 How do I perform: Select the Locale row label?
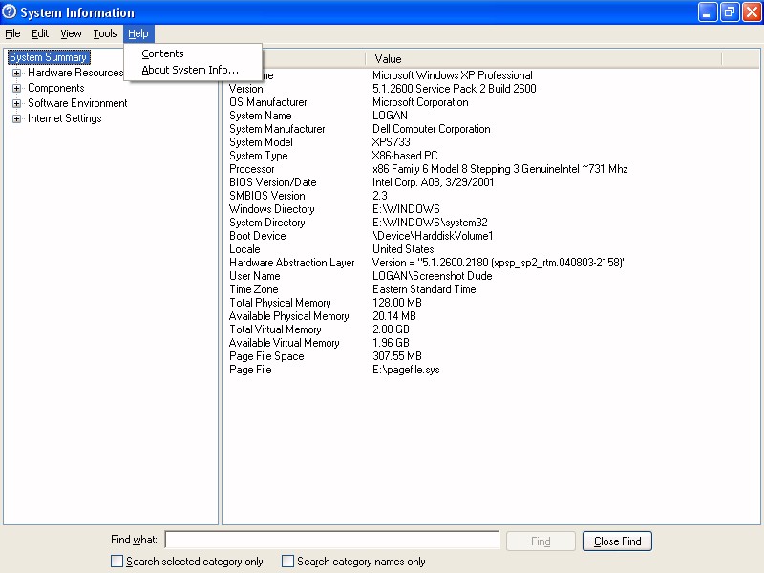click(x=244, y=249)
